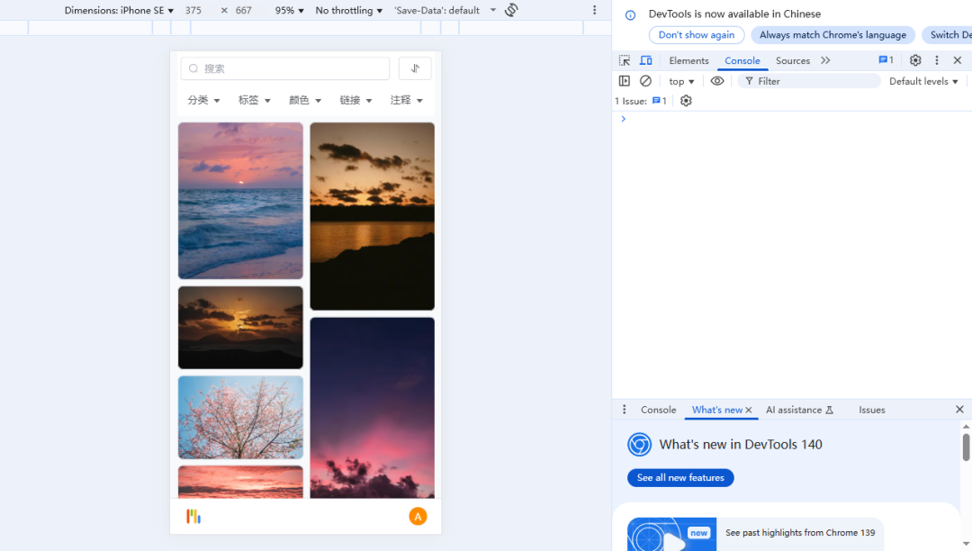Click the colorful bars logo icon
Viewport: 972px width, 551px height.
point(193,516)
